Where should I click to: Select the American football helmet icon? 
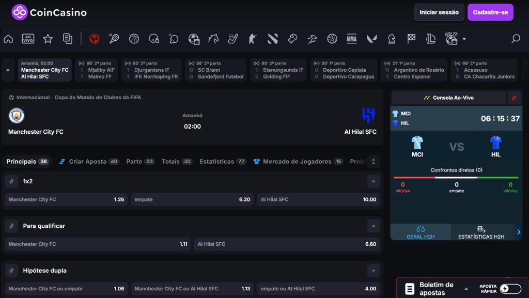[154, 39]
